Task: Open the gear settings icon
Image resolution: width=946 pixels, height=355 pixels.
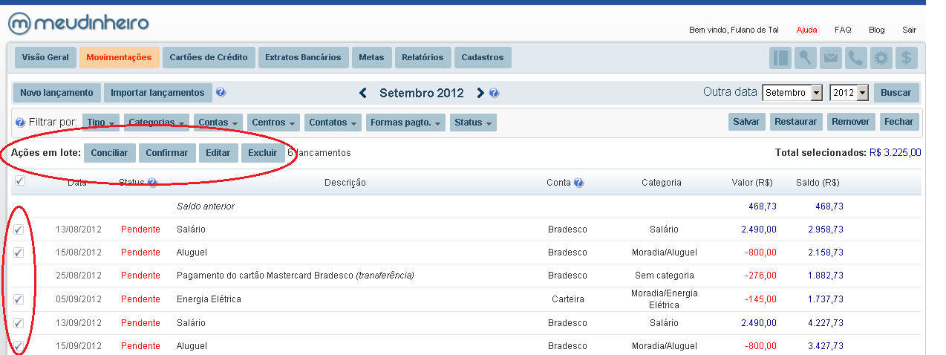Action: [881, 58]
